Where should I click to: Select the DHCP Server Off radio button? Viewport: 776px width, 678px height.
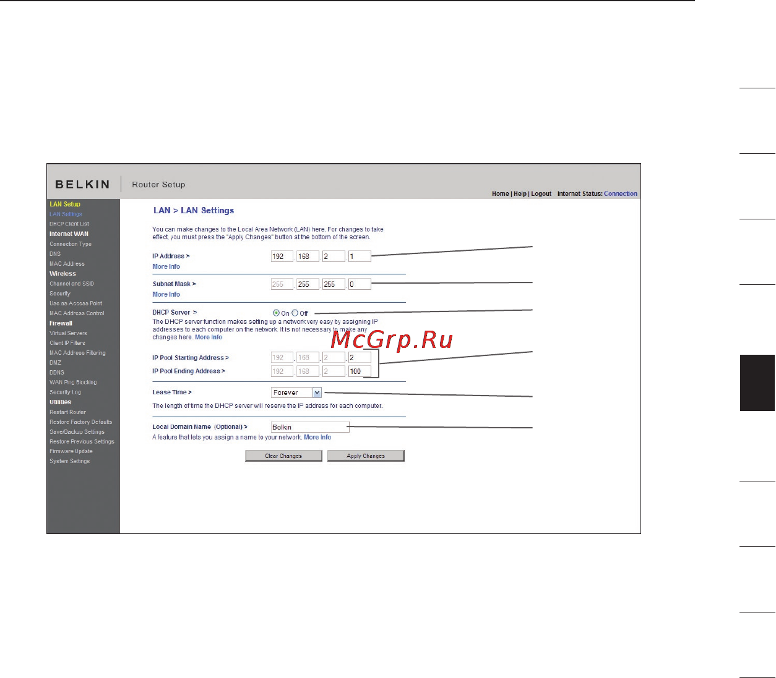(x=295, y=313)
